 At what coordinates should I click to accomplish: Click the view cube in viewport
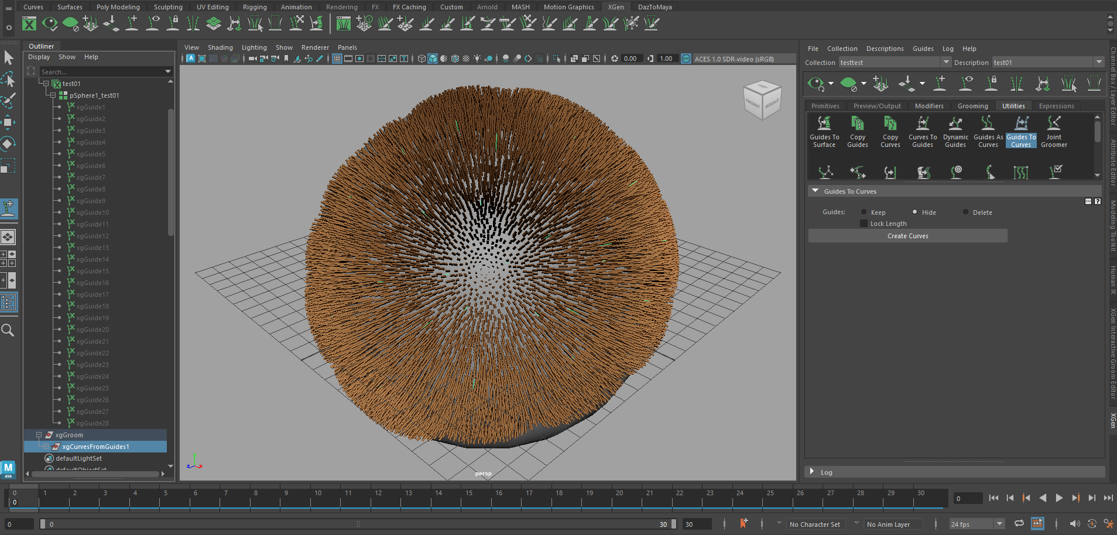[x=762, y=100]
